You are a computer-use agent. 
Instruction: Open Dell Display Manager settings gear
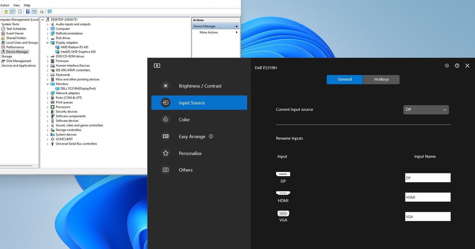(x=447, y=66)
